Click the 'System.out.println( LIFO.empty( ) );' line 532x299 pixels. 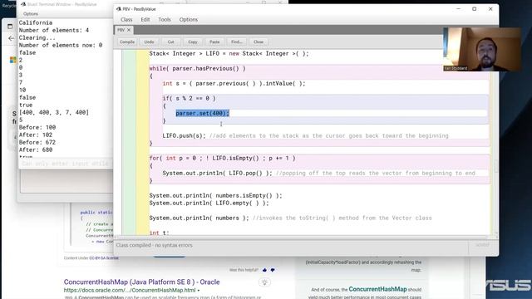coord(209,203)
